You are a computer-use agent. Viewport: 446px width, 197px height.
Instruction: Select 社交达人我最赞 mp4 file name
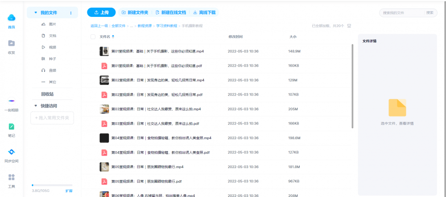click(156, 109)
